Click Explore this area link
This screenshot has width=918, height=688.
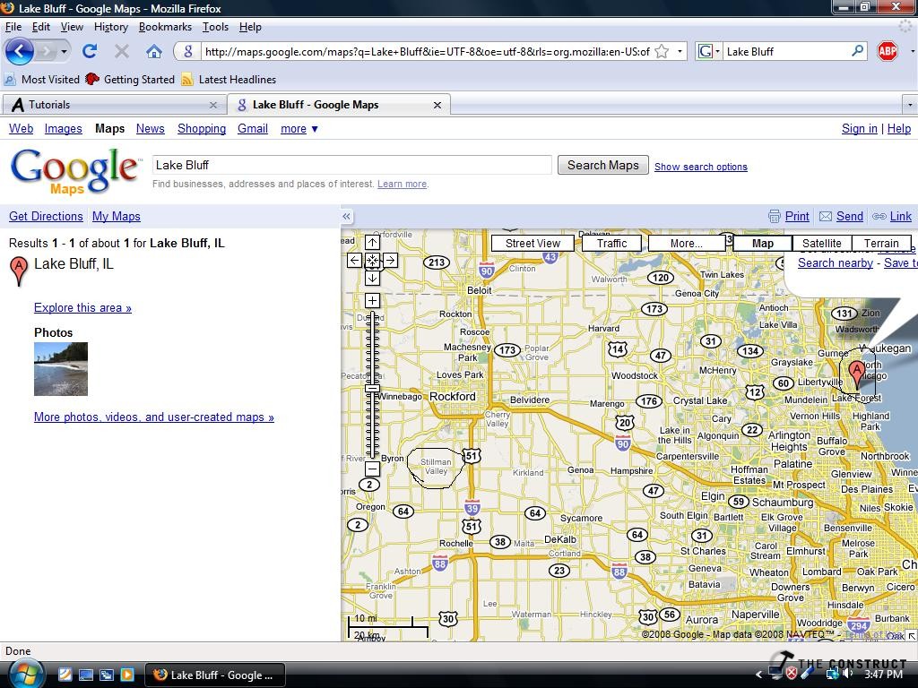click(82, 308)
